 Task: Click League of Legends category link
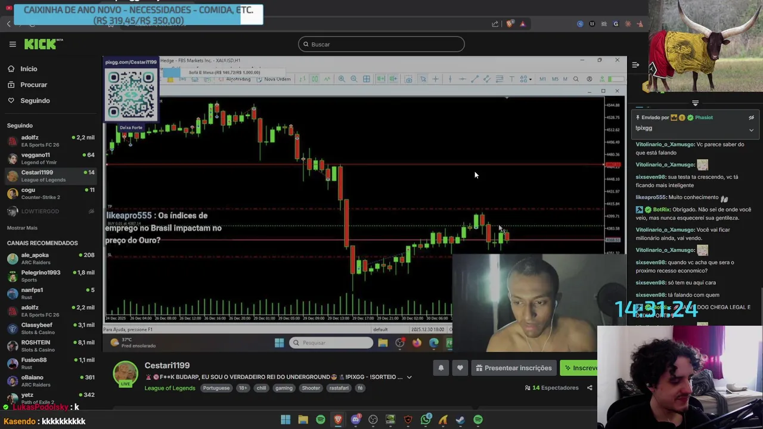point(169,388)
